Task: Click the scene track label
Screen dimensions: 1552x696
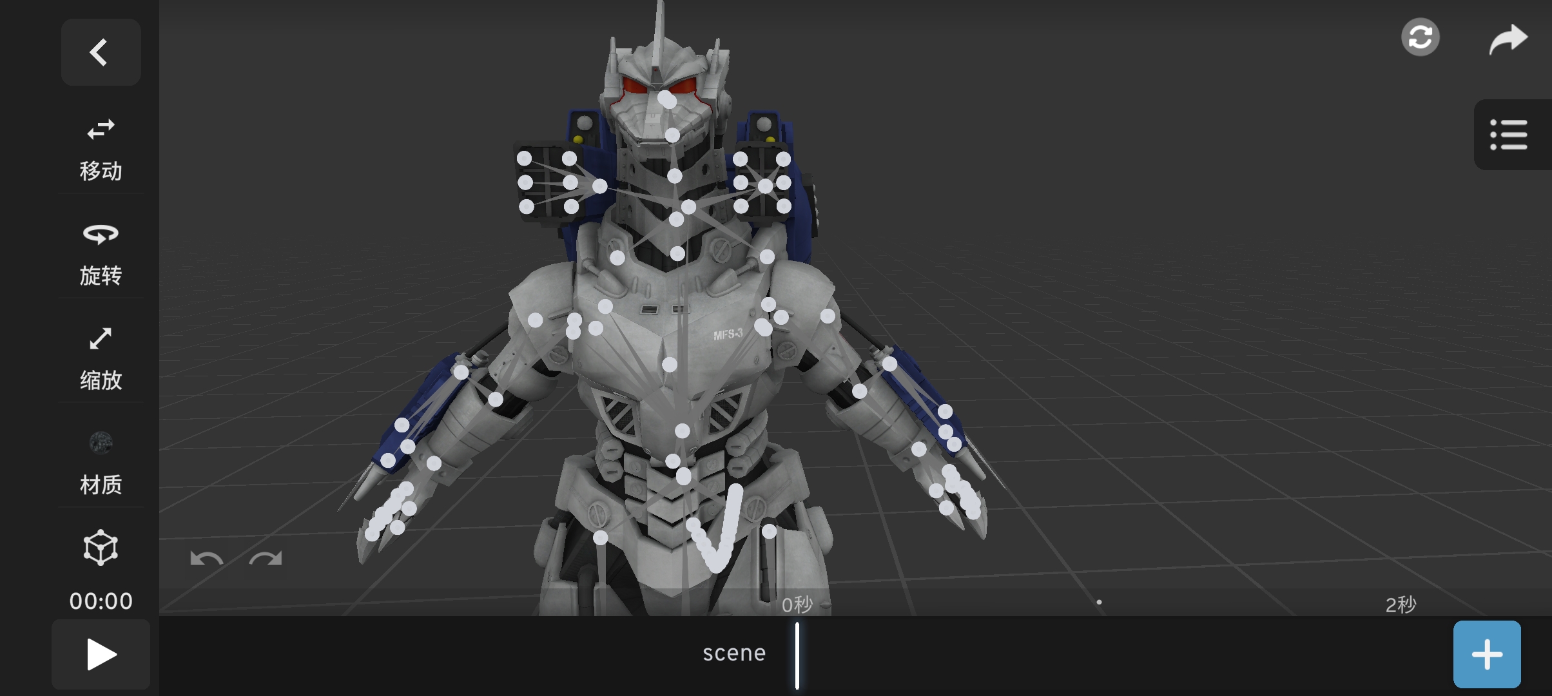Action: [x=734, y=653]
